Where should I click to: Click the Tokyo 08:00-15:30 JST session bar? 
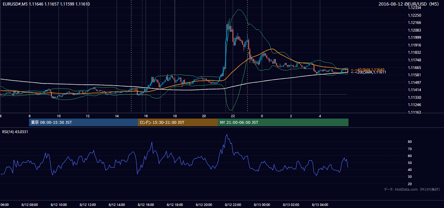[84, 122]
